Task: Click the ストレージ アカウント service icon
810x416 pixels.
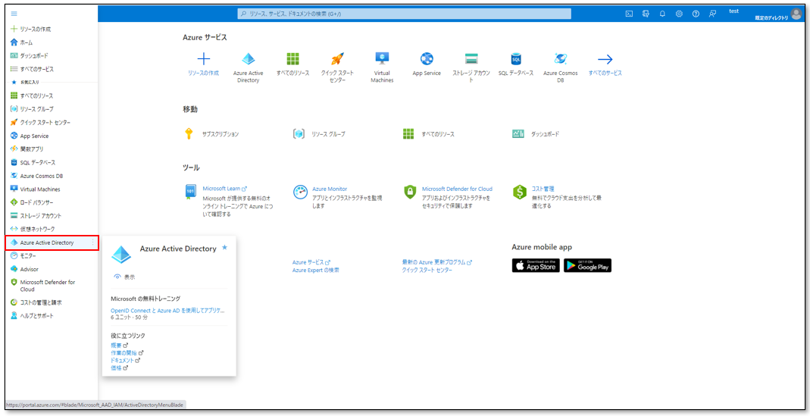Action: click(x=471, y=59)
